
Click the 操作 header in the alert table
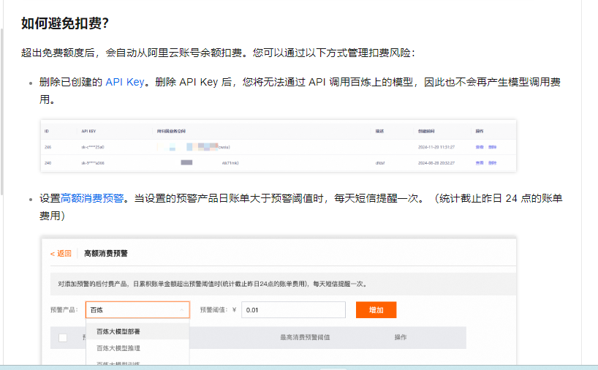[401, 337]
